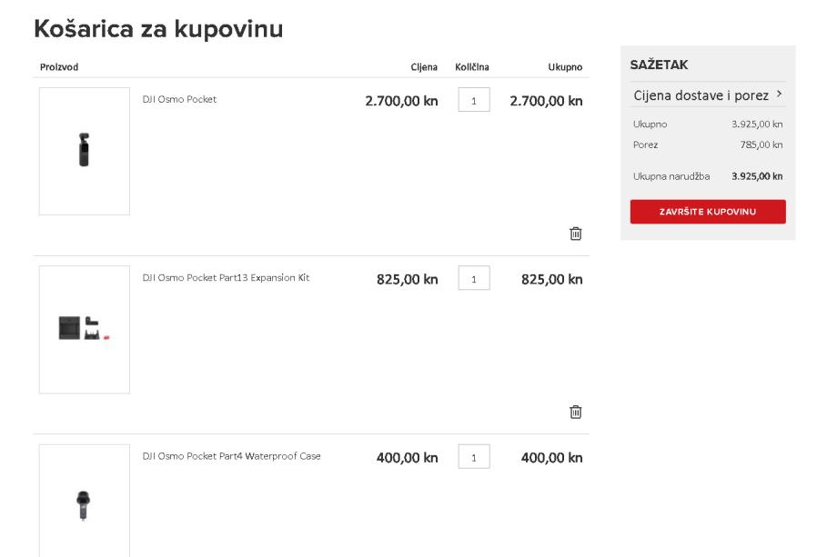Click the Proizvod column header

(59, 67)
